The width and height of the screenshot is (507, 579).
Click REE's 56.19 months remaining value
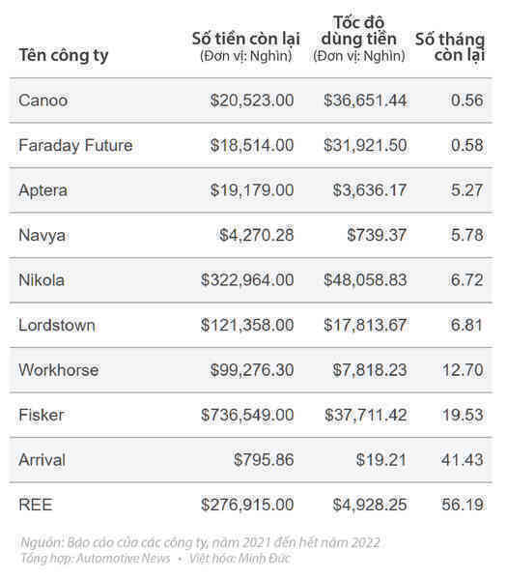pos(463,505)
